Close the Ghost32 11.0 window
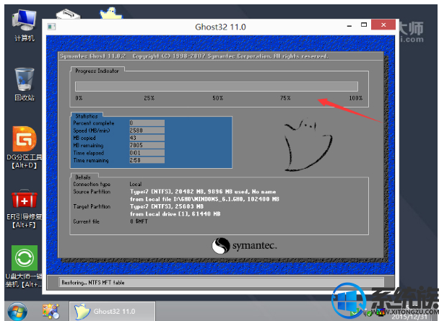The width and height of the screenshot is (439, 321). pos(383,25)
